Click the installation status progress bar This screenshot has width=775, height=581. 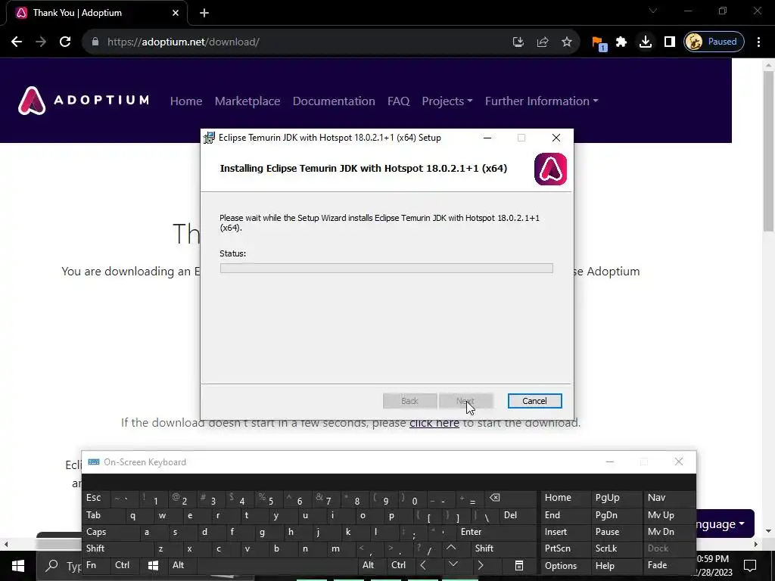click(387, 269)
